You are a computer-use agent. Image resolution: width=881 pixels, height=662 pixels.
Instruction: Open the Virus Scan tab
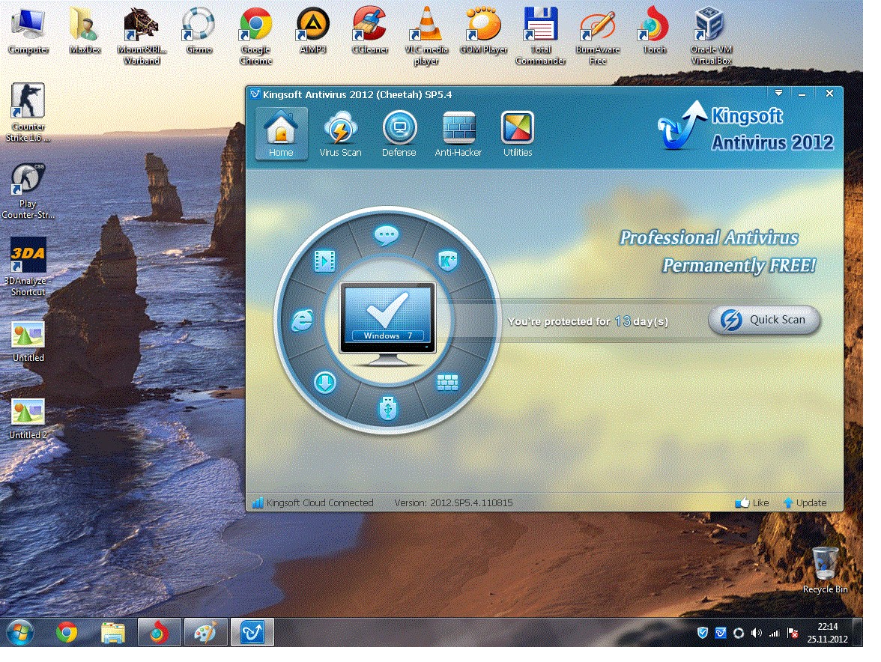(x=340, y=135)
